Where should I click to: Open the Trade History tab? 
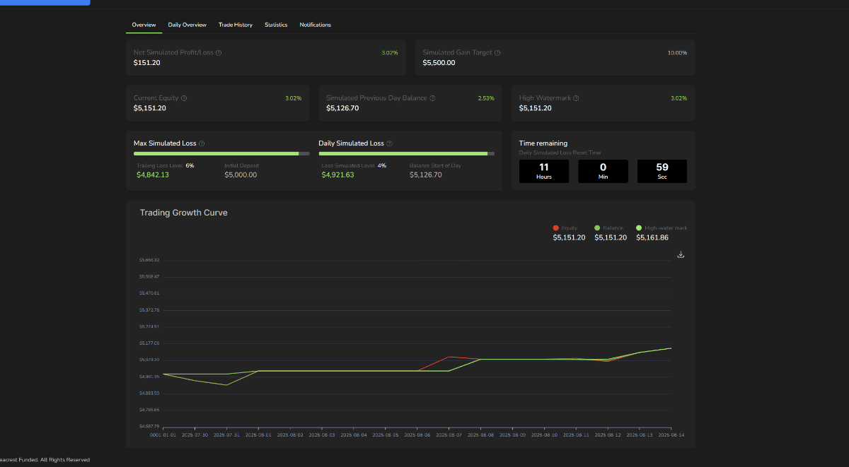[235, 25]
